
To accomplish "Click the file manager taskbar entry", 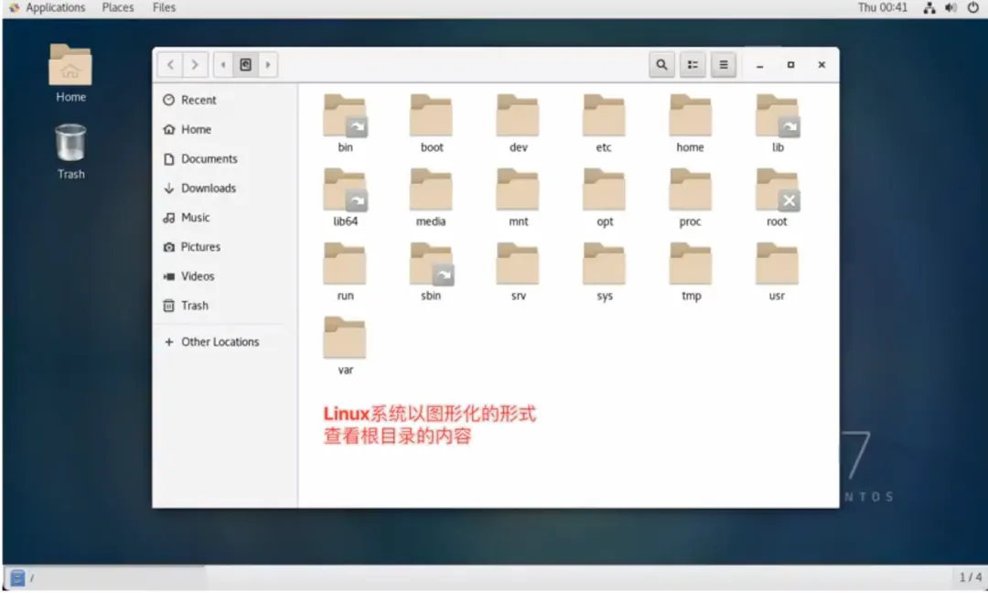I will tap(106, 577).
